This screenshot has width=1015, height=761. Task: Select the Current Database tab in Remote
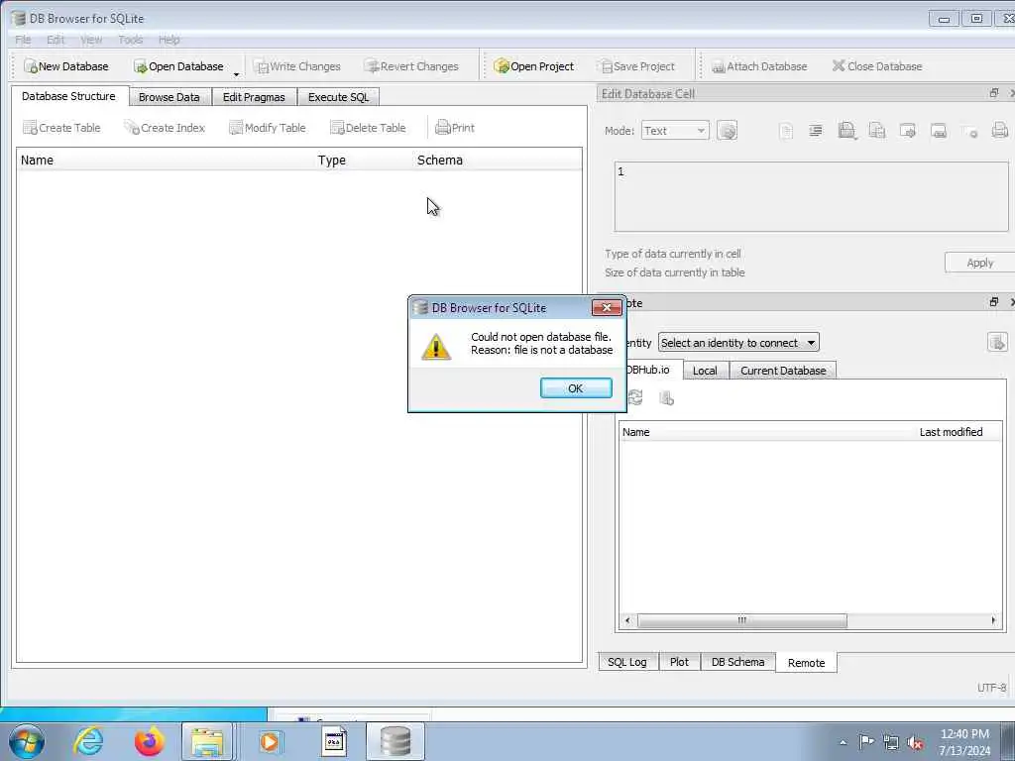pos(783,371)
